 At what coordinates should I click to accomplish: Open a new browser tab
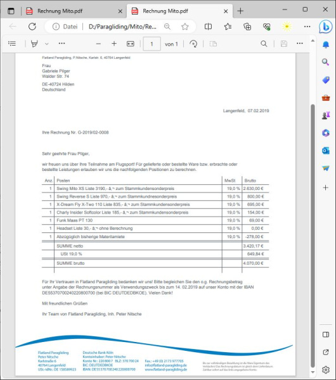(240, 11)
